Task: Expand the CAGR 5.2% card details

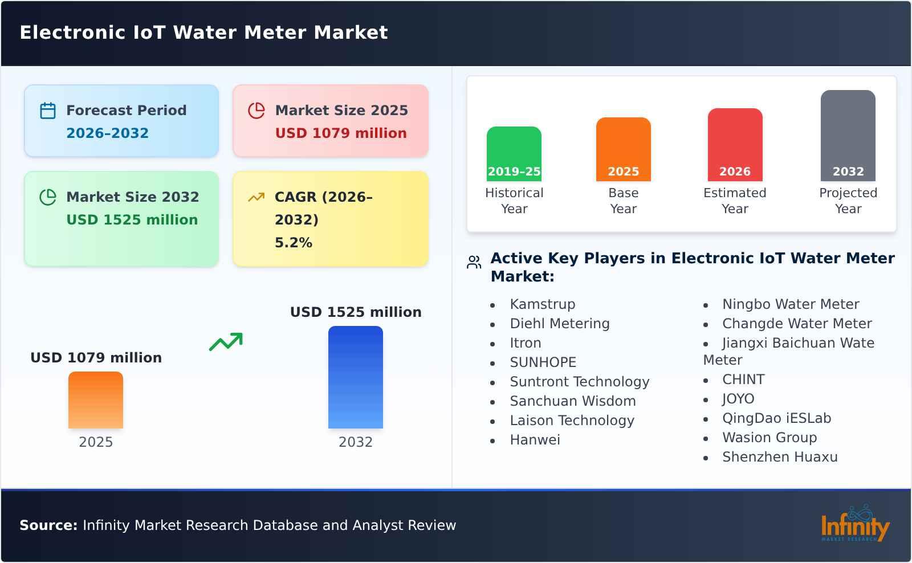Action: click(x=329, y=218)
